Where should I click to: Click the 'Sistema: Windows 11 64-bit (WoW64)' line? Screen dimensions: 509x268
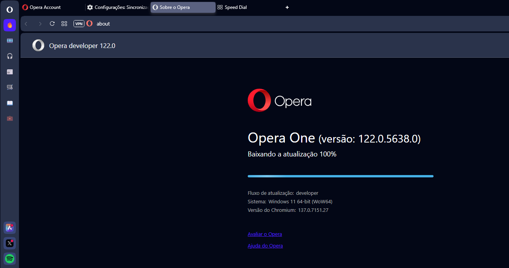pyautogui.click(x=290, y=201)
